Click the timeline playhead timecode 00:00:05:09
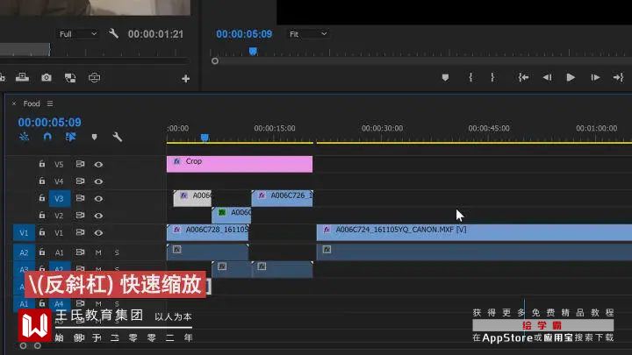The width and height of the screenshot is (632, 355). [x=49, y=122]
